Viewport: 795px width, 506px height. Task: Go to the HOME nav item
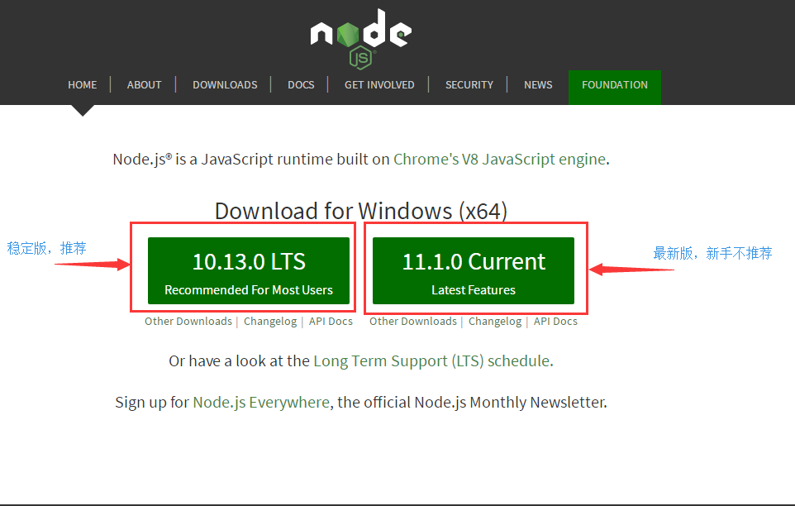tap(82, 84)
